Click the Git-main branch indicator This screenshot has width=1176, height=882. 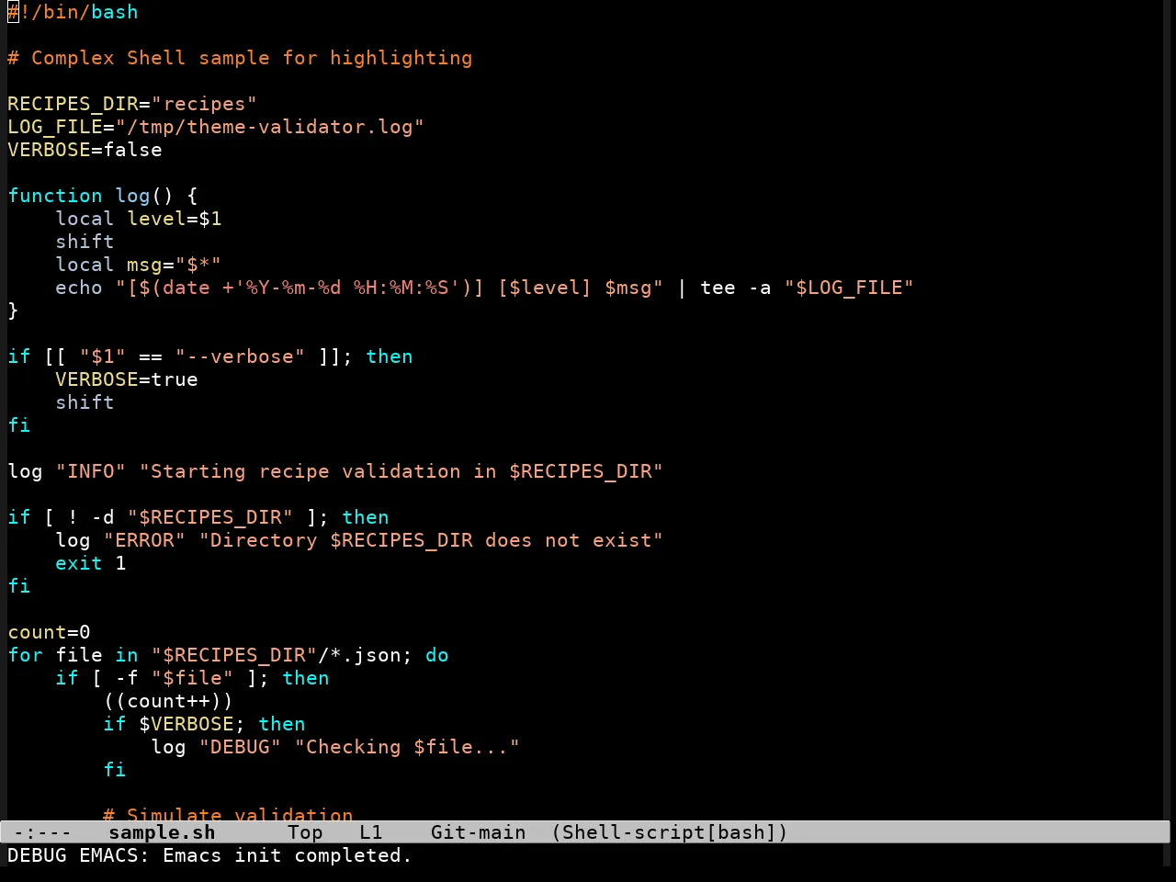(x=479, y=832)
